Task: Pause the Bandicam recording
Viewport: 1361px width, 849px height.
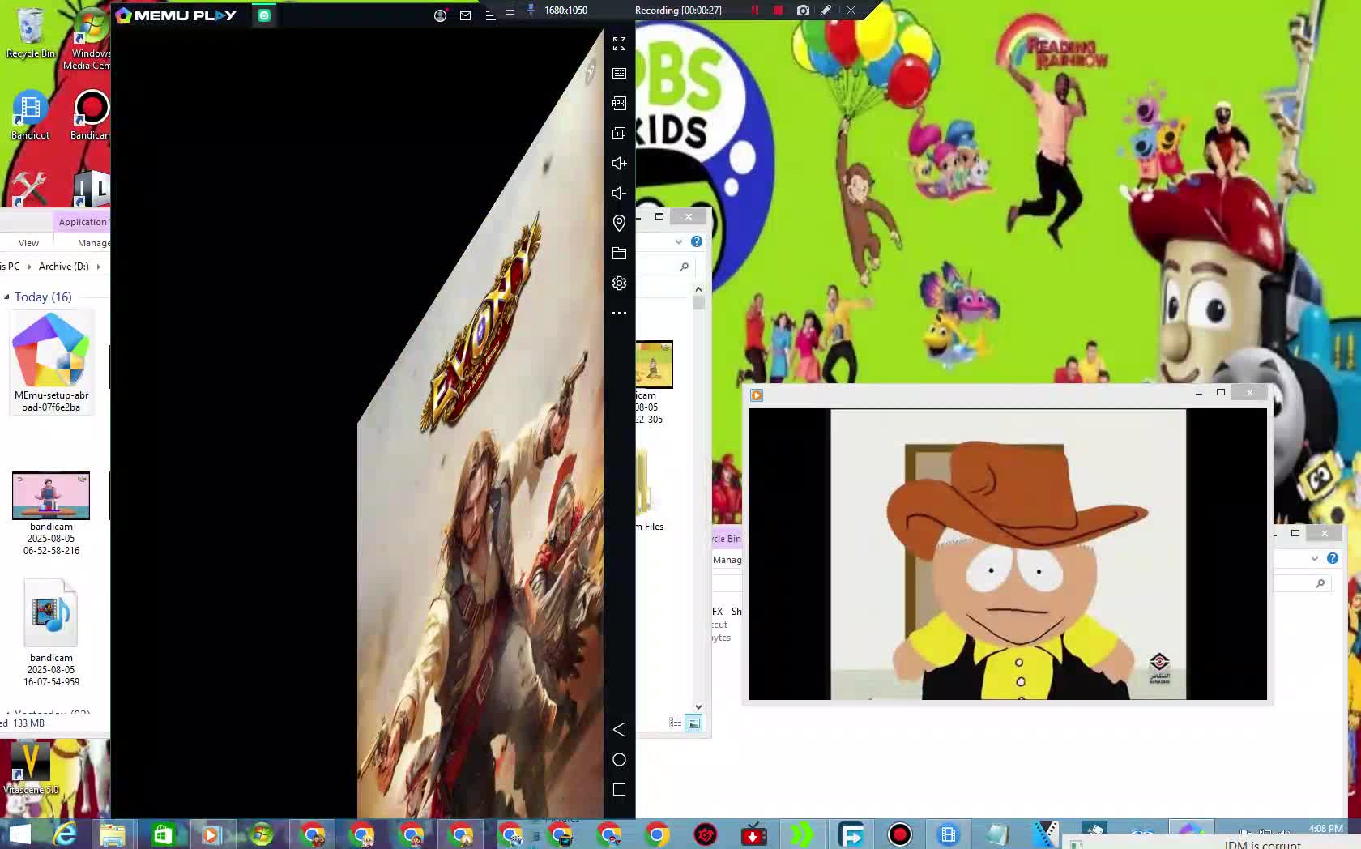Action: [755, 11]
